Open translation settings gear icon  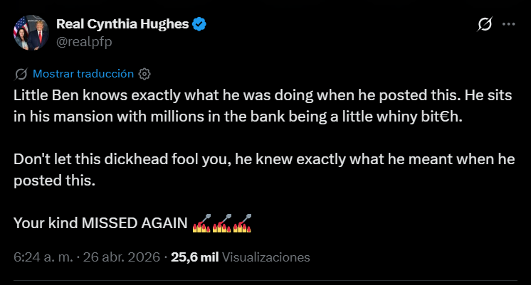click(x=144, y=73)
